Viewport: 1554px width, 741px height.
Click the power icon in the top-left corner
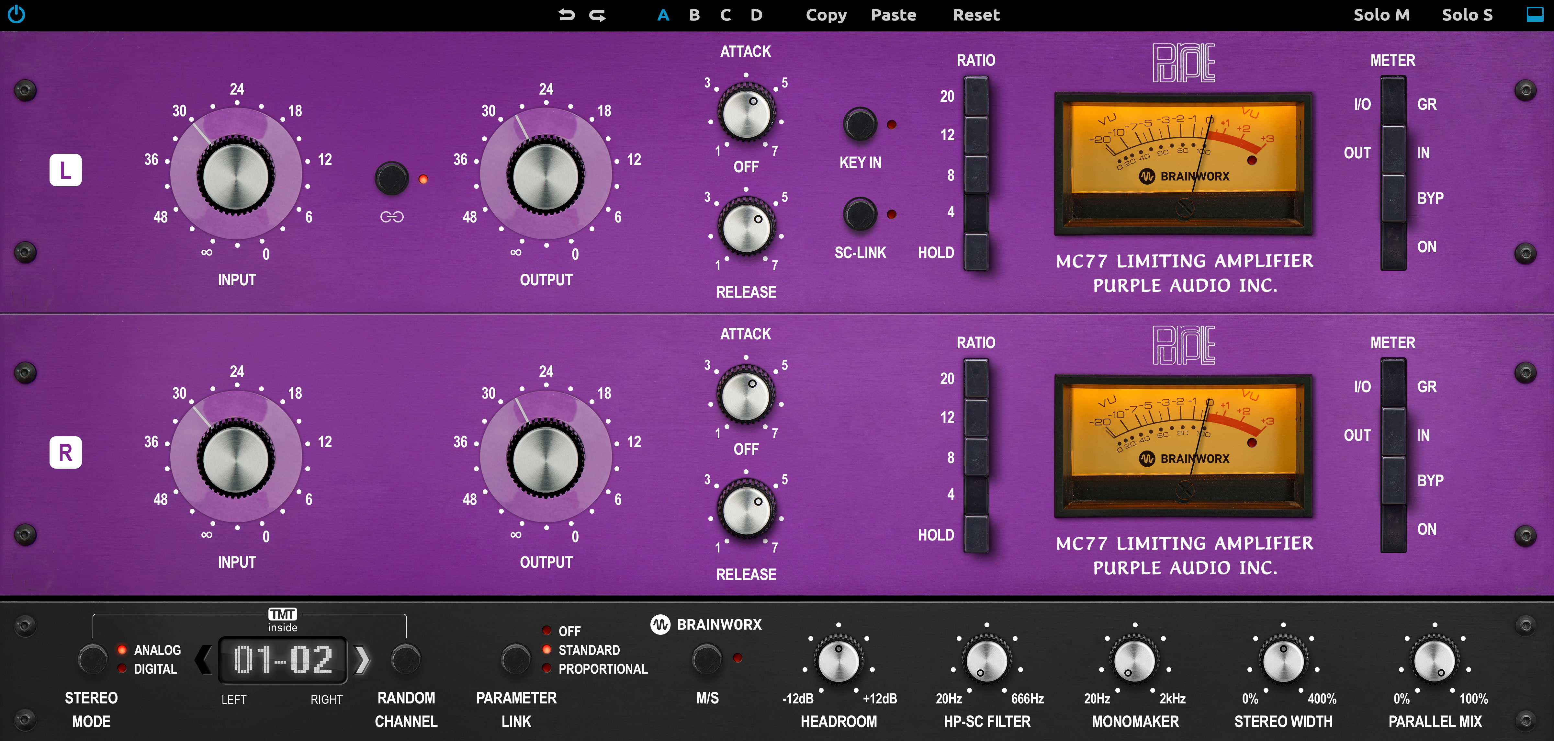point(16,15)
